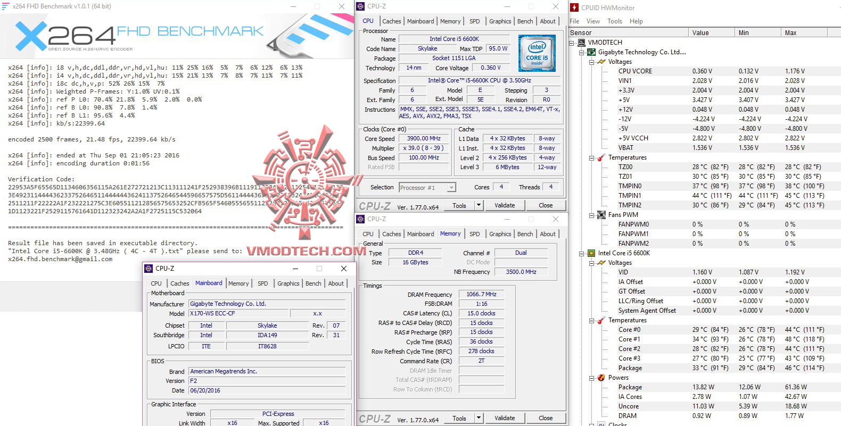
Task: Switch to the Graphics tab in top CPU-Z window
Action: pos(500,21)
